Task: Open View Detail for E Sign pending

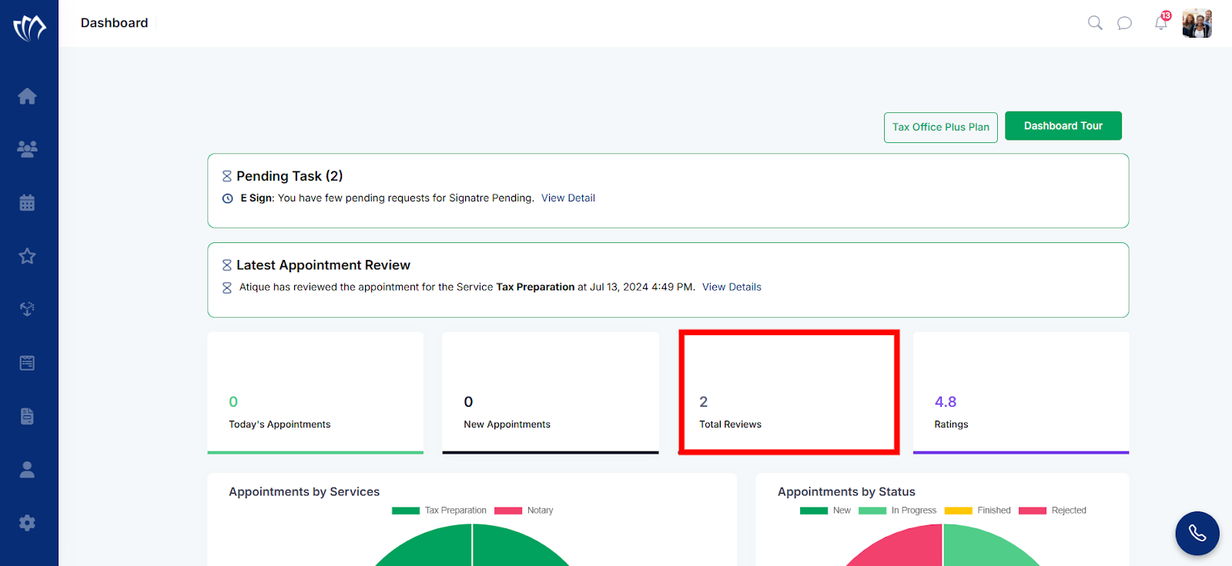Action: point(568,198)
